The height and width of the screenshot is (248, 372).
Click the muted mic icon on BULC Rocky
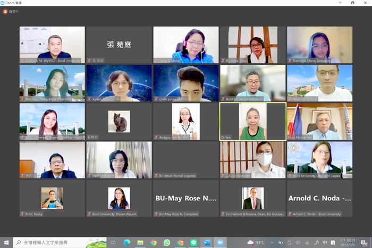tap(22, 214)
